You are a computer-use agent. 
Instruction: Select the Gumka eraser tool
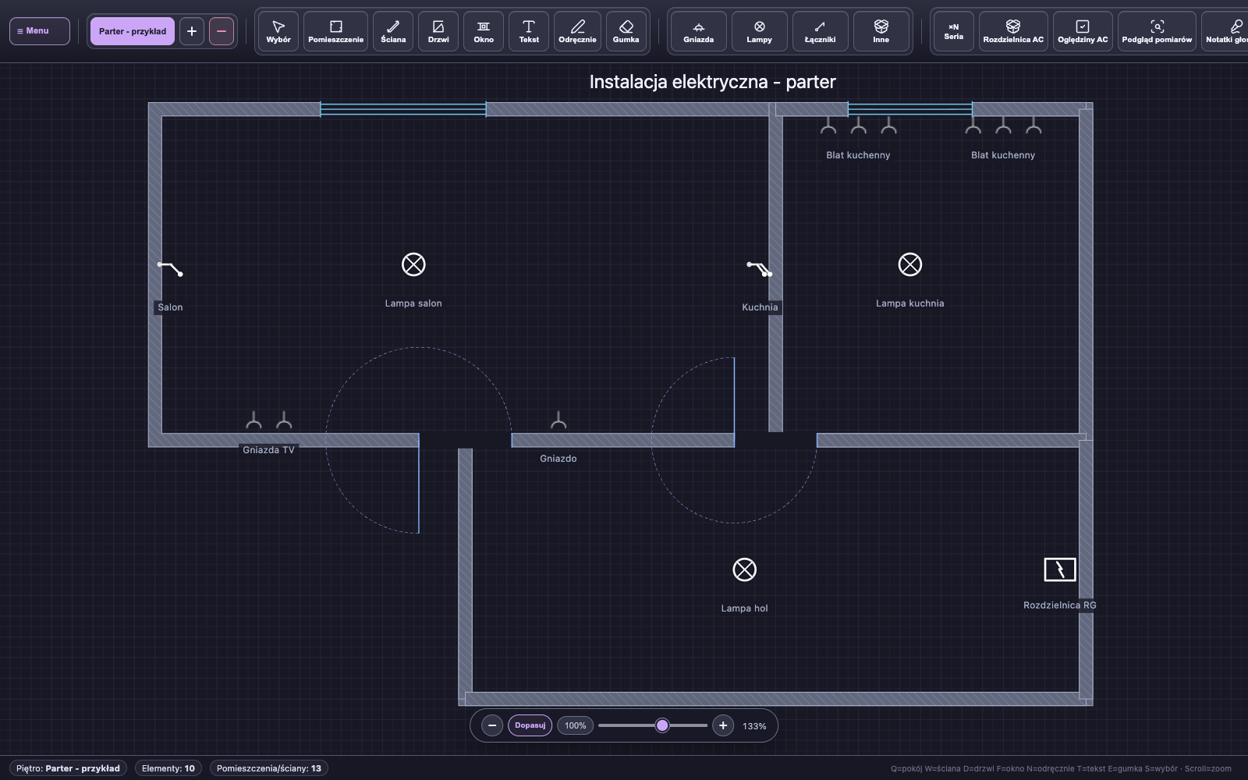[x=626, y=31]
